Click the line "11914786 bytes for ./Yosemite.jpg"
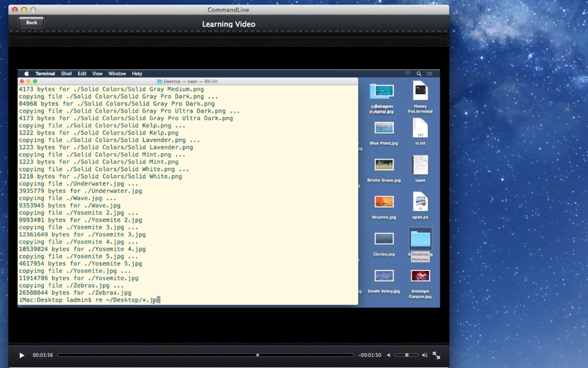The width and height of the screenshot is (588, 368). click(79, 278)
